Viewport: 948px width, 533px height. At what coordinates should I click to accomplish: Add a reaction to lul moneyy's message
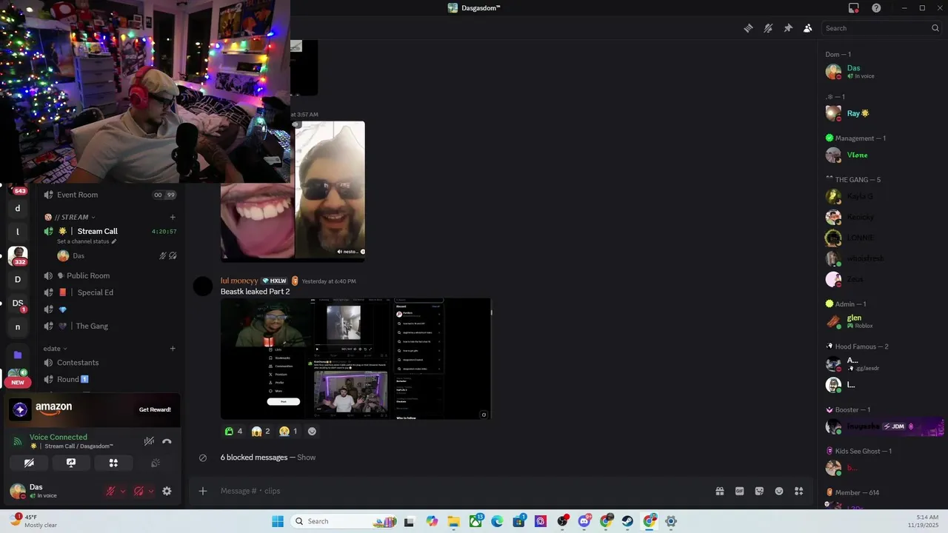[312, 431]
